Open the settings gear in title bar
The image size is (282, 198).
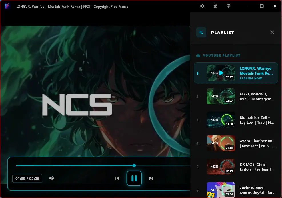tap(202, 6)
